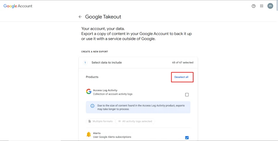Click the Google G icon for Access Log Activity
Screen dimensions: 278x141
(x=89, y=92)
